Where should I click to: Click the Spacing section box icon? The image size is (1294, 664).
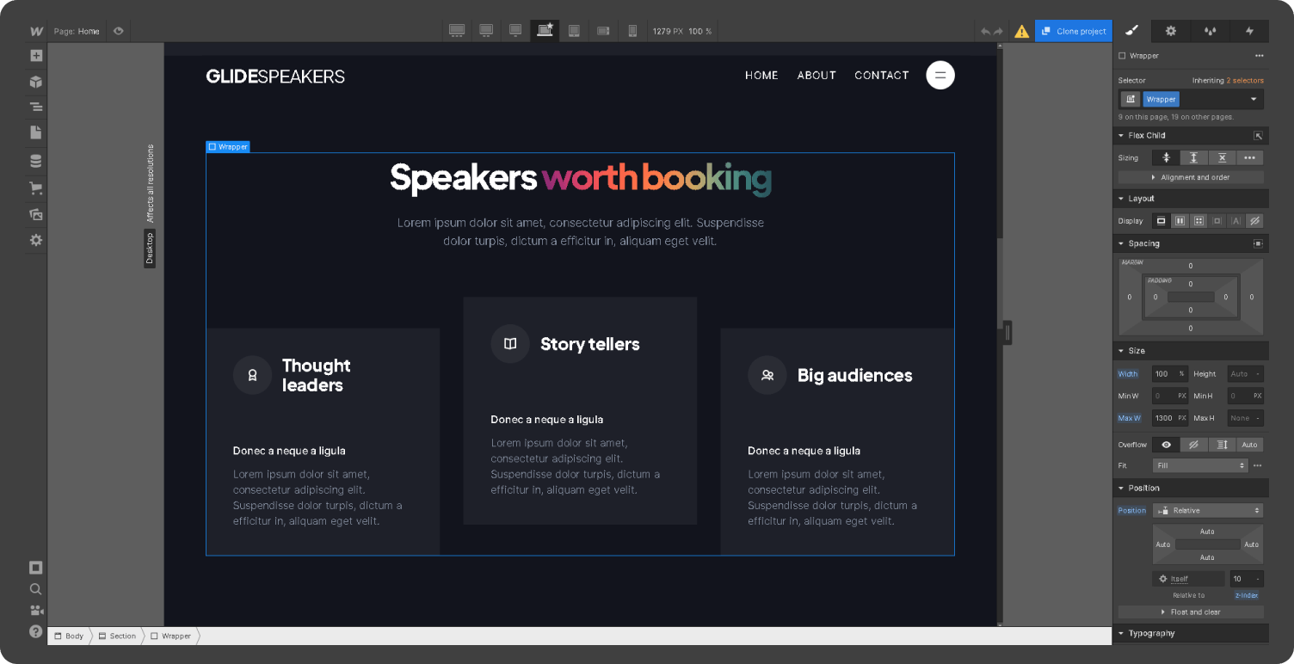click(x=1258, y=244)
